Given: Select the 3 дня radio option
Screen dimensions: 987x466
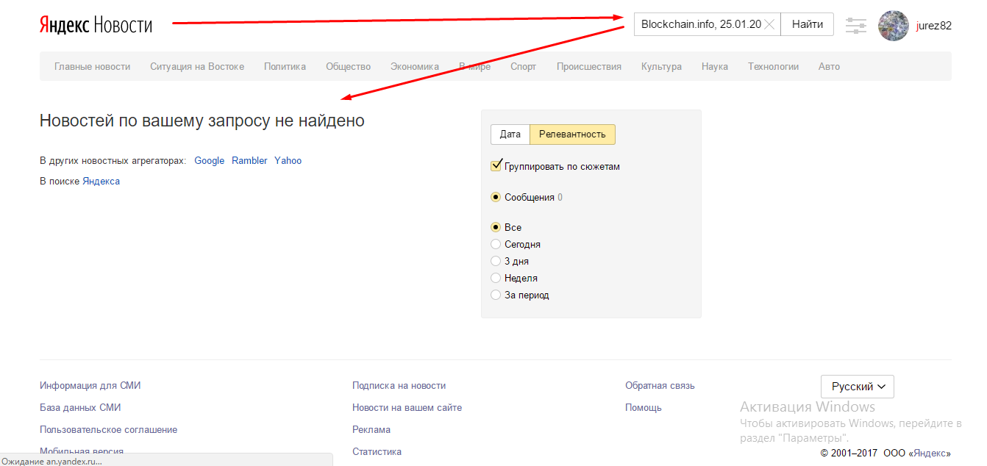Looking at the screenshot, I should click(496, 261).
